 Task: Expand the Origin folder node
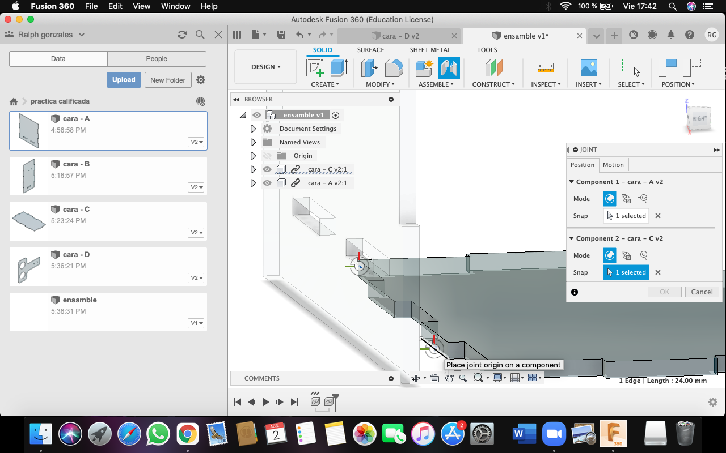pyautogui.click(x=253, y=156)
